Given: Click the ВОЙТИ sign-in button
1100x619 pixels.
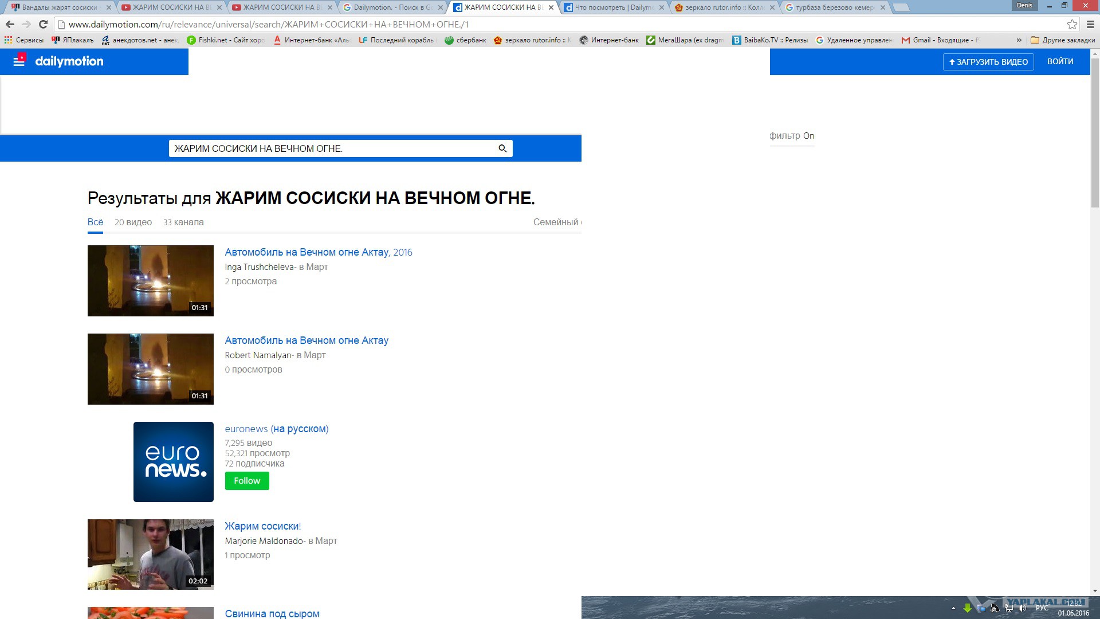Looking at the screenshot, I should [x=1060, y=61].
